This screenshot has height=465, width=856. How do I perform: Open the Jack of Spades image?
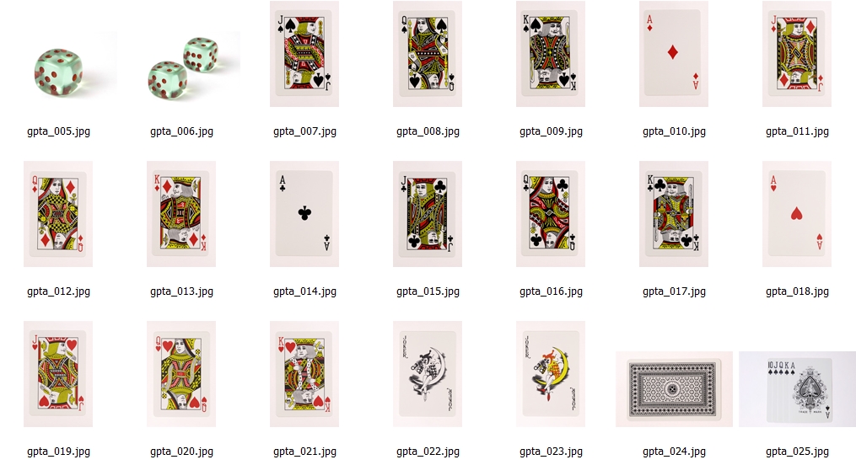click(x=304, y=53)
